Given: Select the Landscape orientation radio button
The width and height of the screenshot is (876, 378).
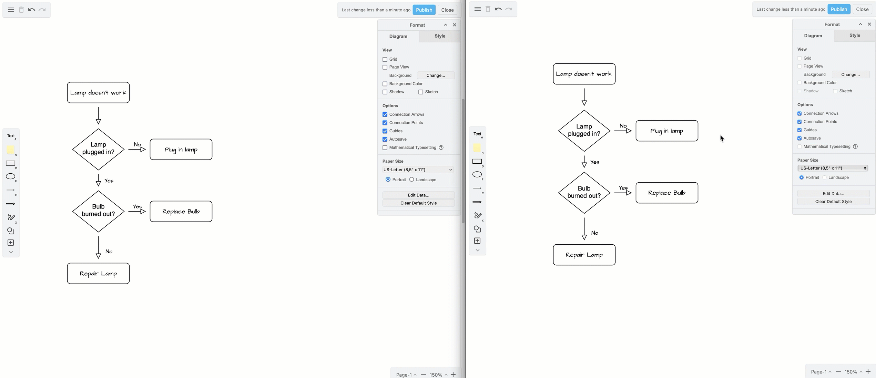Looking at the screenshot, I should coord(411,180).
